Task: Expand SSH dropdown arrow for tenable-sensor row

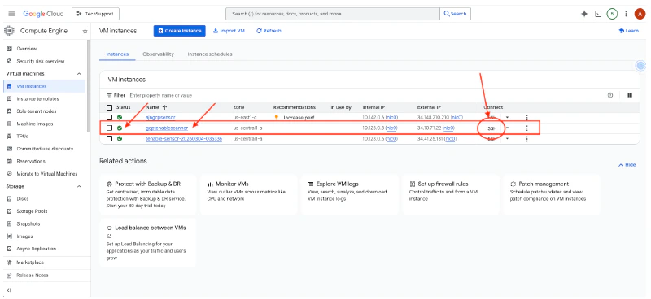Action: pyautogui.click(x=507, y=138)
